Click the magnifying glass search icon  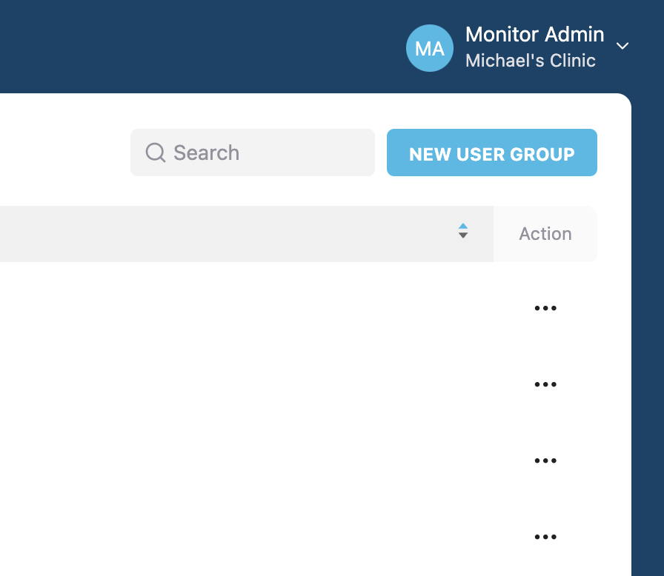[156, 153]
